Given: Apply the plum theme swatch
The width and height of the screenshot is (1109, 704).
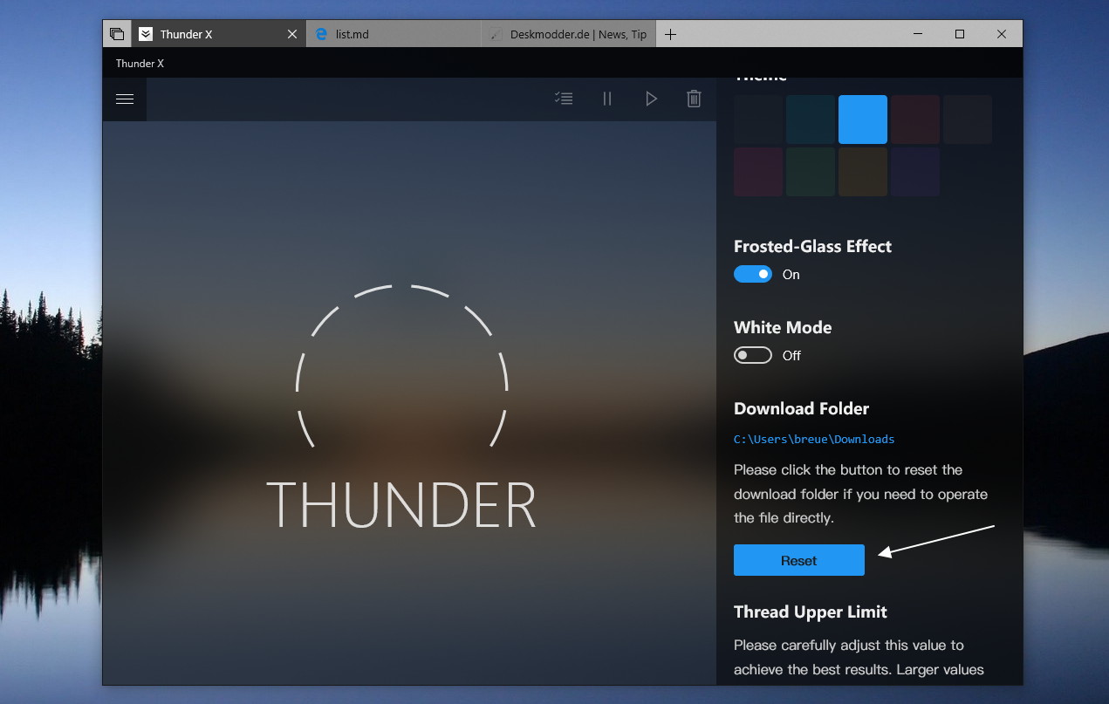Looking at the screenshot, I should coord(758,172).
